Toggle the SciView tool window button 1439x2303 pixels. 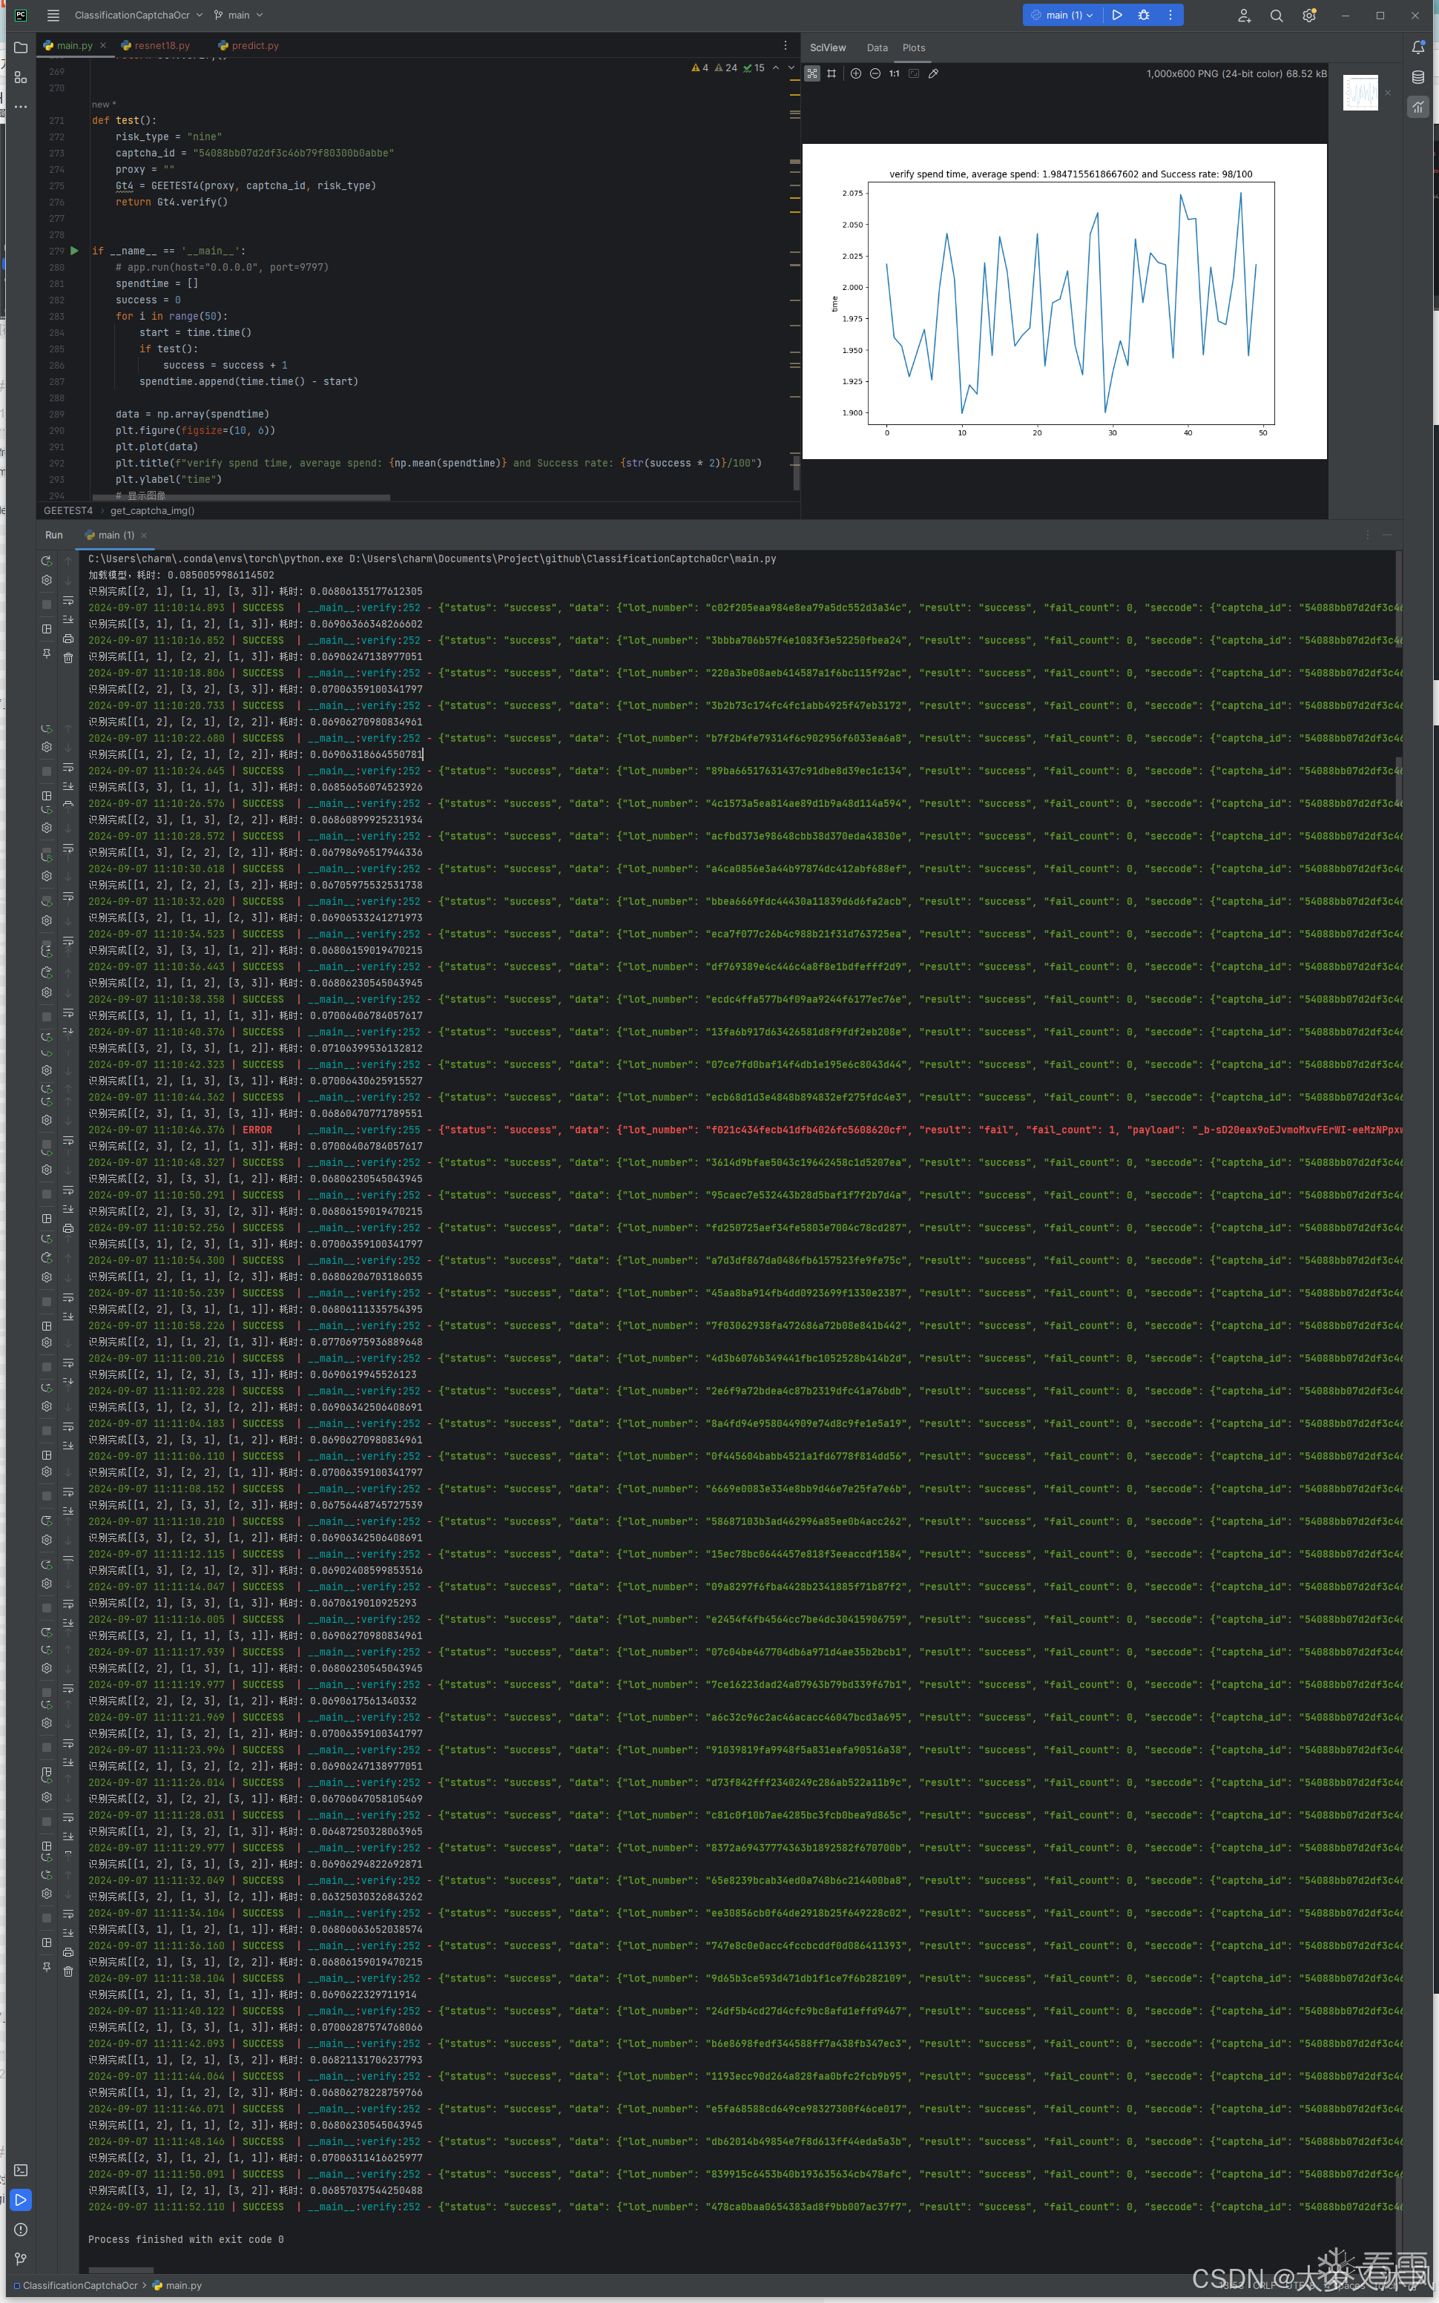click(1418, 108)
